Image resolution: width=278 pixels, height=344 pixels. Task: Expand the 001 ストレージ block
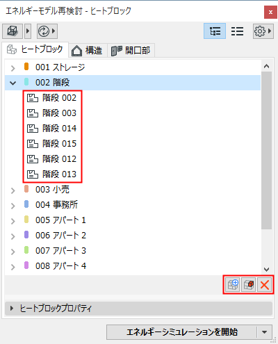(x=13, y=68)
